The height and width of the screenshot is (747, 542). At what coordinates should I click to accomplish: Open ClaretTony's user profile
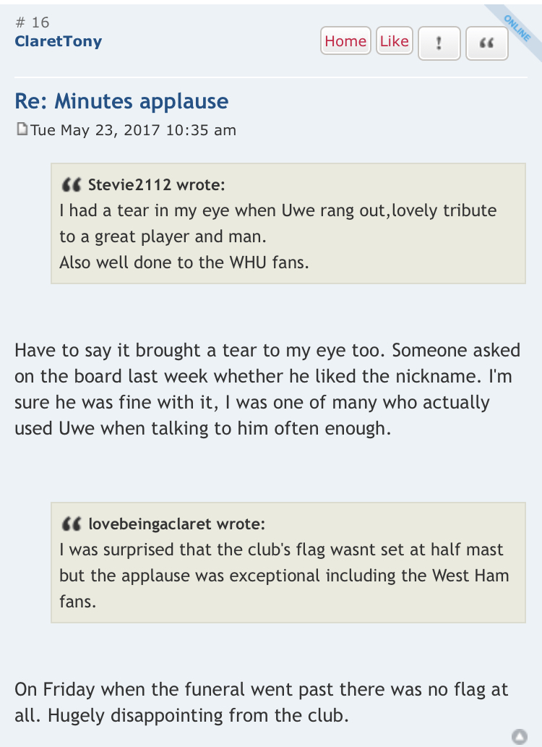pos(58,41)
